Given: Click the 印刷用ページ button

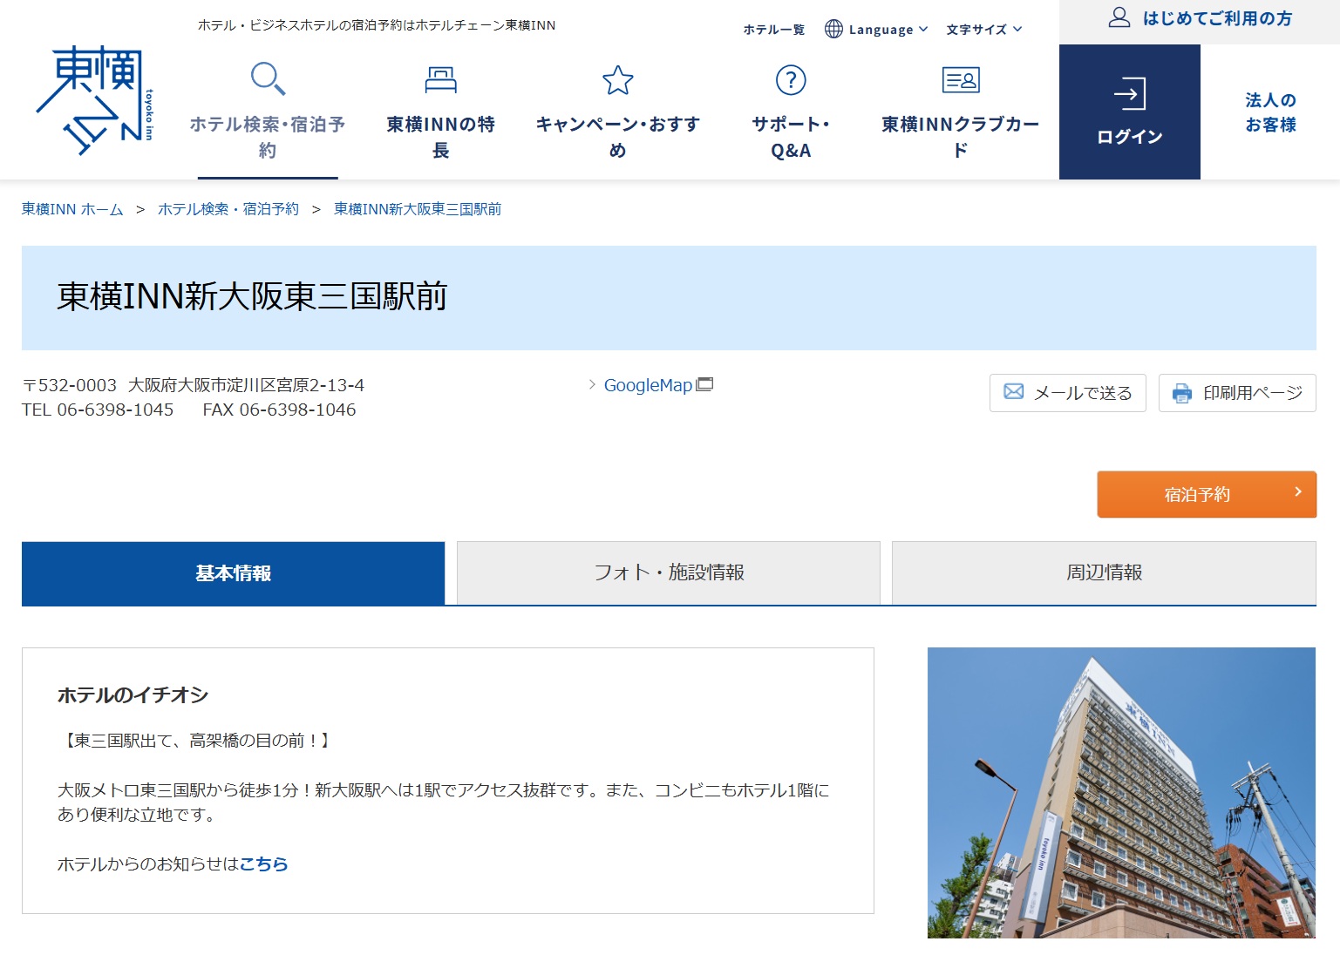Looking at the screenshot, I should [x=1237, y=393].
